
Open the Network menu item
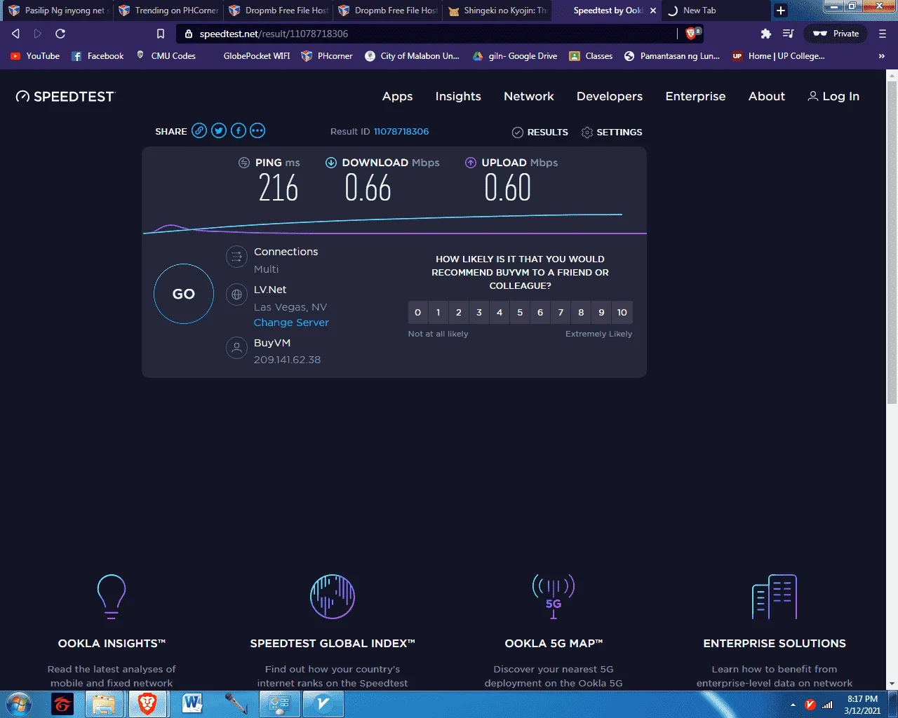pos(529,97)
